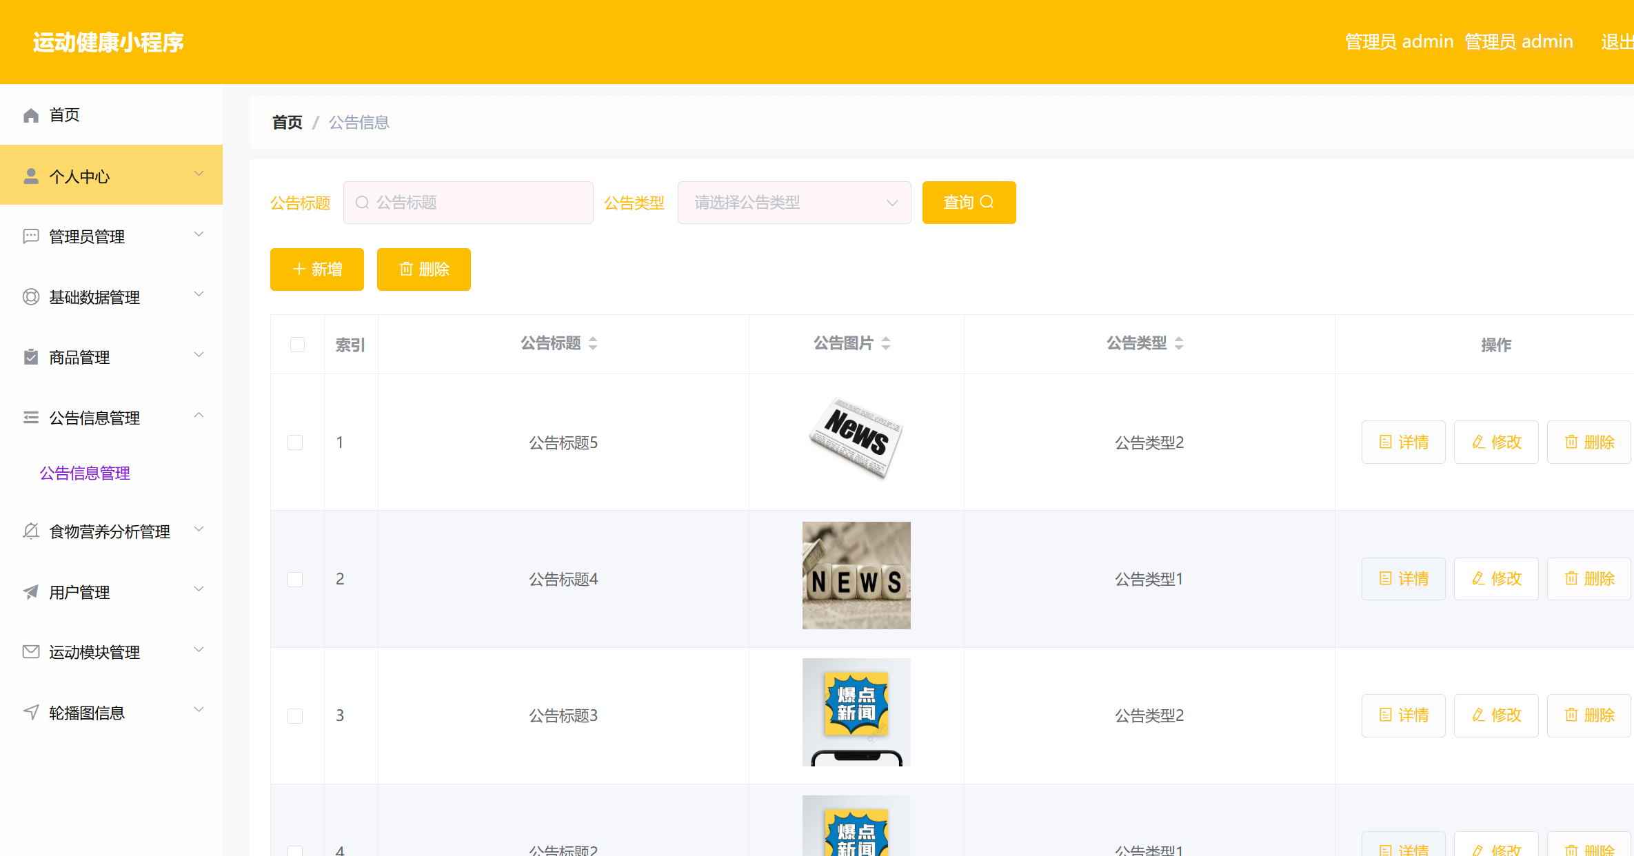Collapse the 公告信息管理 menu chevron
This screenshot has width=1634, height=856.
click(199, 416)
